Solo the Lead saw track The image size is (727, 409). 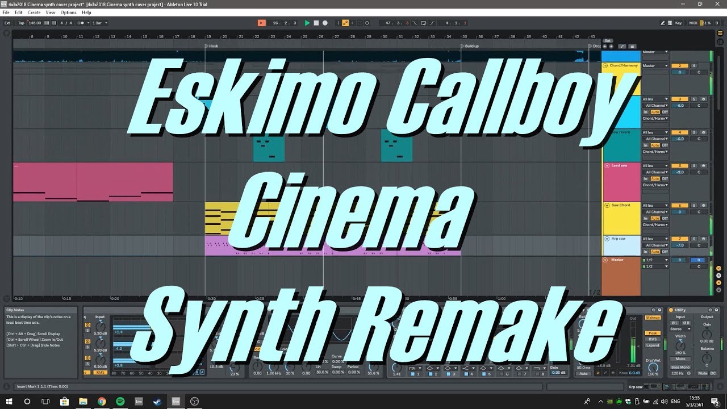[694, 166]
